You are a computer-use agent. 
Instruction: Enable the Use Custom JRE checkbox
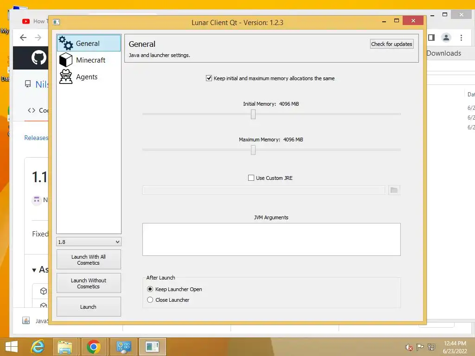[x=251, y=178]
